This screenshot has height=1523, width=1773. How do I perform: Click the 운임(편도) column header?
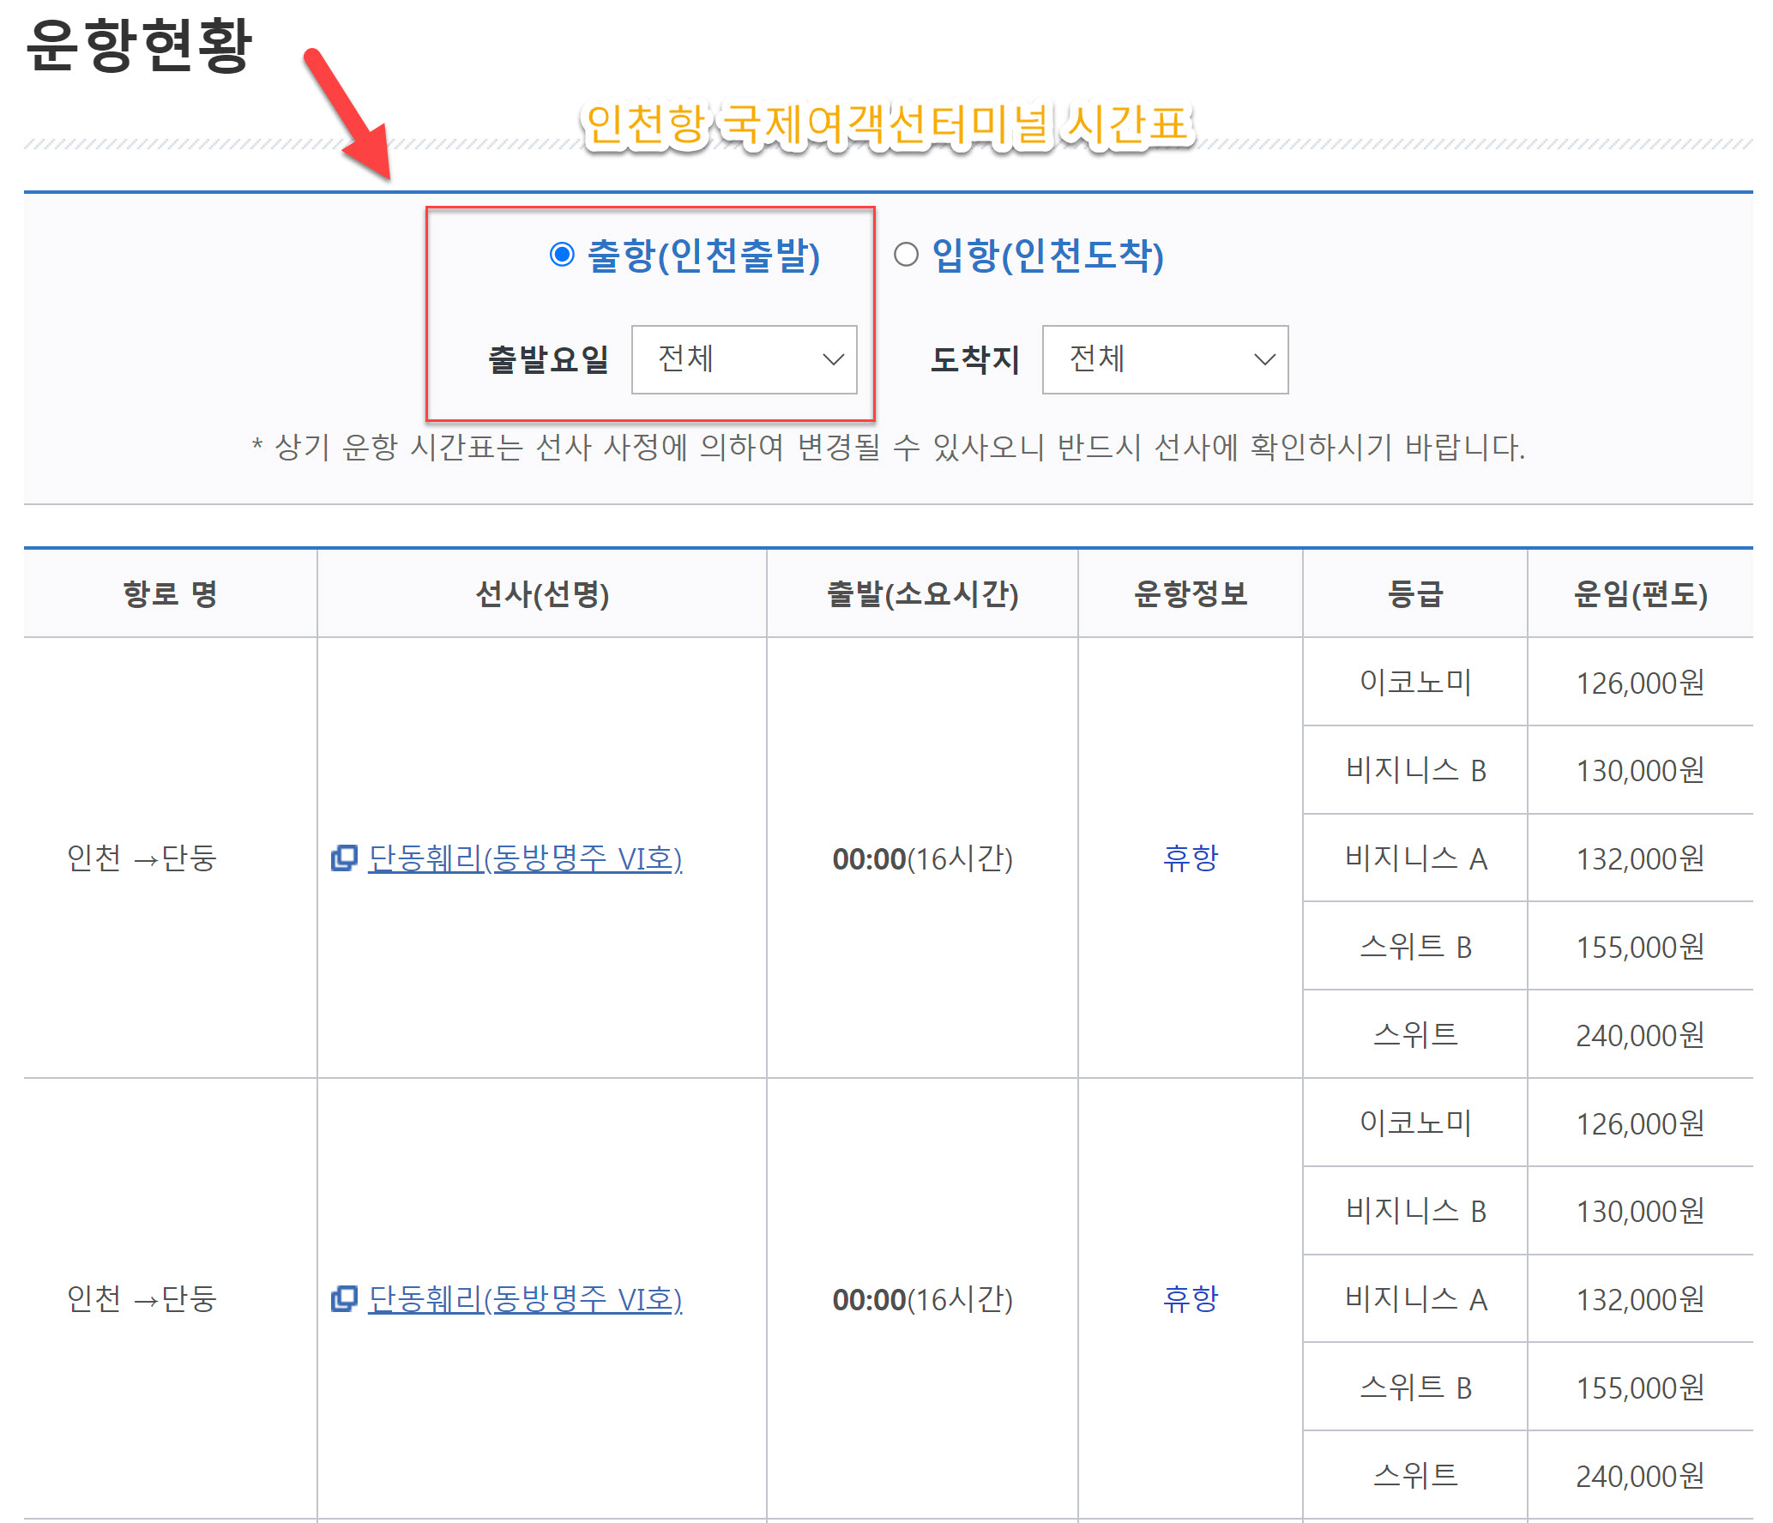[x=1640, y=593]
